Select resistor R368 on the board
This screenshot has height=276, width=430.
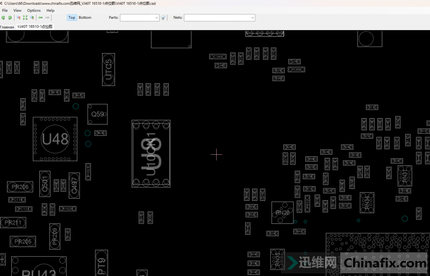click(x=296, y=70)
